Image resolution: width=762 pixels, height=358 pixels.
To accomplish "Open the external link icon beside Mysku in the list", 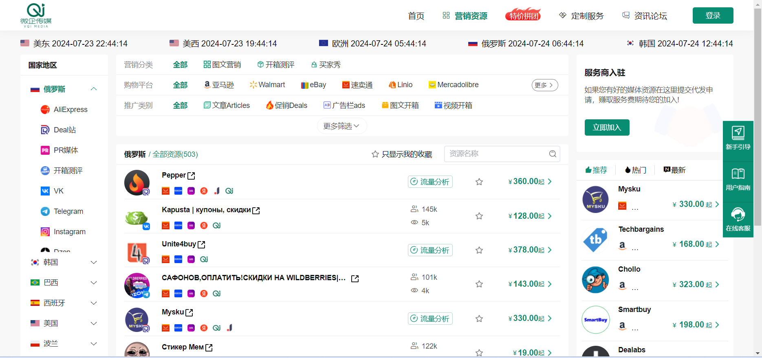I will [x=189, y=312].
